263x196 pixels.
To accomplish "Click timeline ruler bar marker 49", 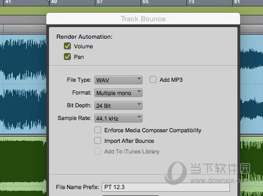I will pos(54,2).
